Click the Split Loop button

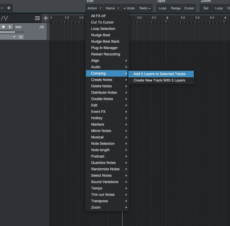tap(163, 8)
